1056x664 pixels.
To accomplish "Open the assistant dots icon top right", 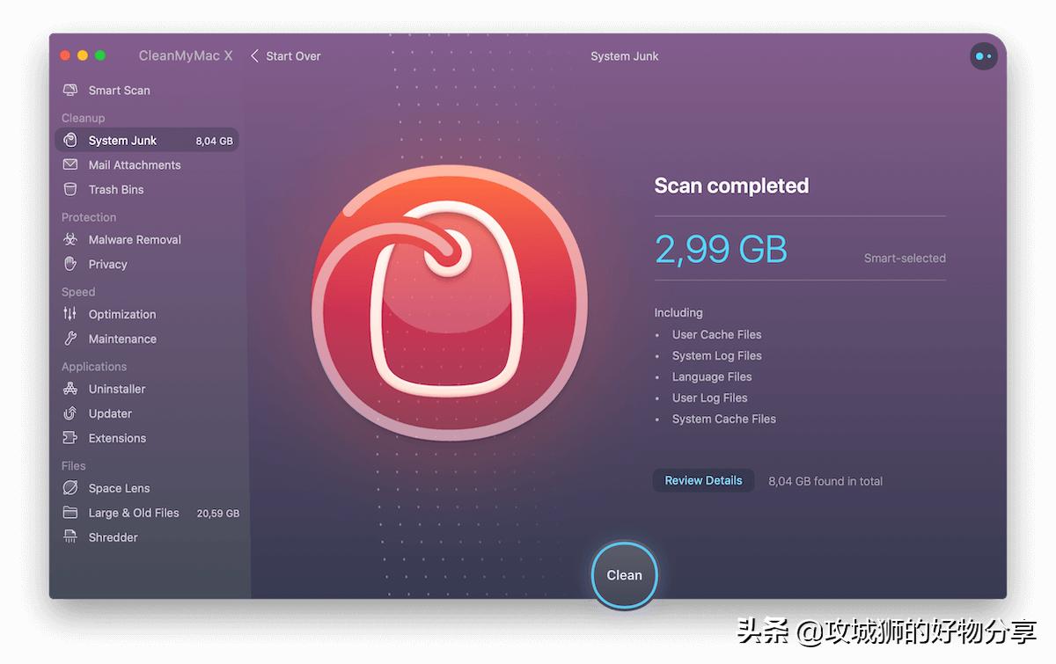I will [x=984, y=56].
